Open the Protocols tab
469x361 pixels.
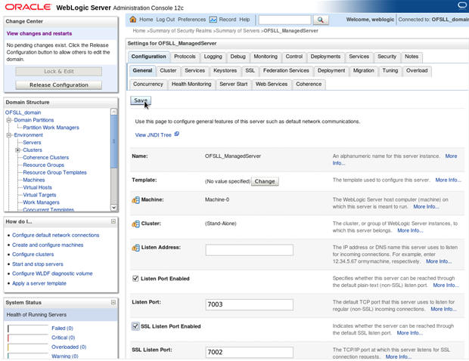(x=185, y=57)
